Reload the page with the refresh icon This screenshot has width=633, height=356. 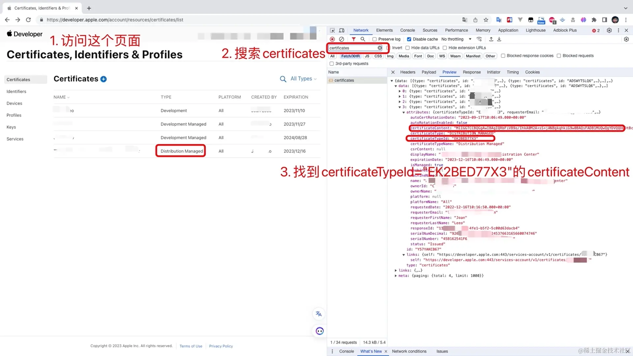tap(28, 20)
